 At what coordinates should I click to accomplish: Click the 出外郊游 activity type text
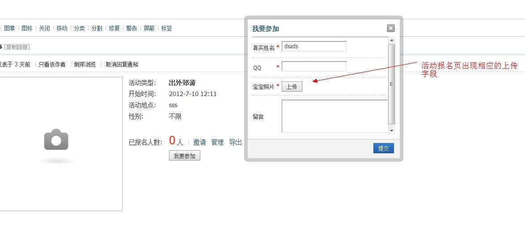[x=182, y=83]
